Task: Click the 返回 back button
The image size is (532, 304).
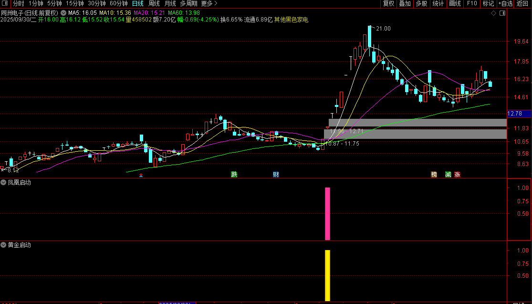Action: (x=522, y=3)
